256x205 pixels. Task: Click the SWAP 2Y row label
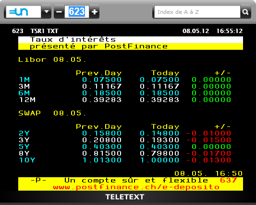(24, 133)
